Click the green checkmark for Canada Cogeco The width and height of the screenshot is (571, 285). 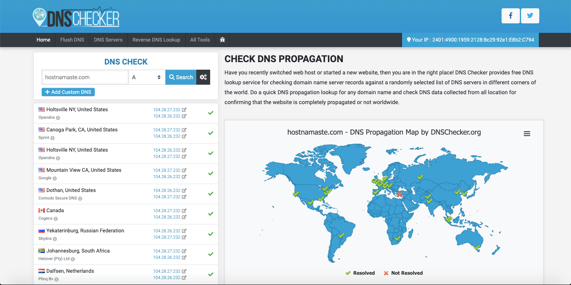pyautogui.click(x=210, y=214)
